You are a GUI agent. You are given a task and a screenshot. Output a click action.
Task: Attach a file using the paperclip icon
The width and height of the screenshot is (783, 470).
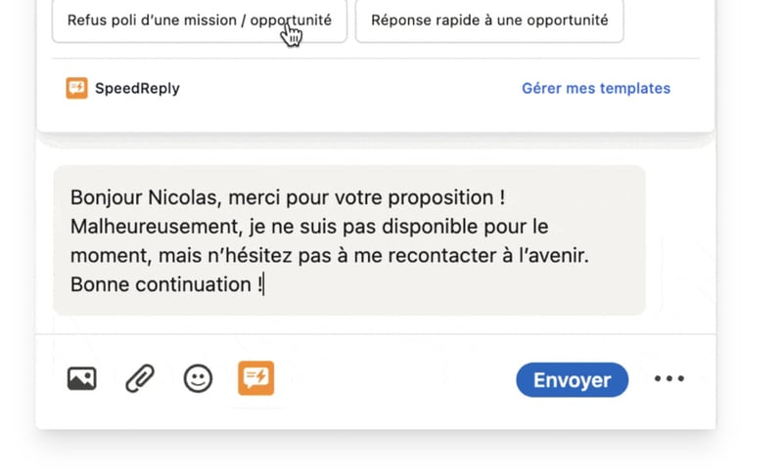coord(140,378)
